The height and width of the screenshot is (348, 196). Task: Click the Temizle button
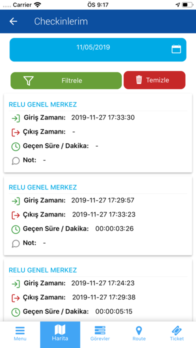click(154, 80)
